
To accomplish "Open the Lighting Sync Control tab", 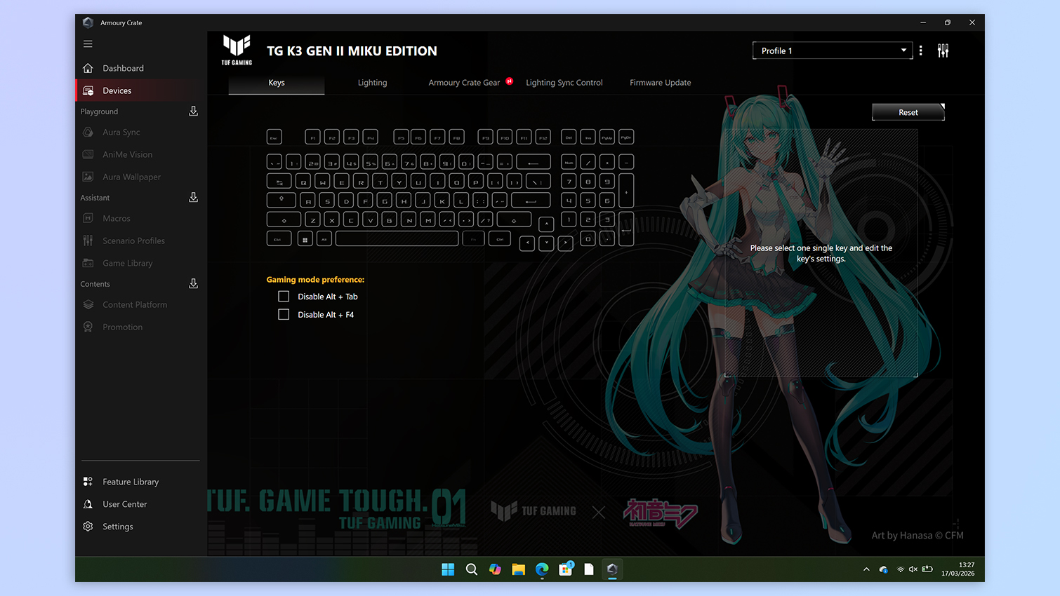I will [564, 83].
